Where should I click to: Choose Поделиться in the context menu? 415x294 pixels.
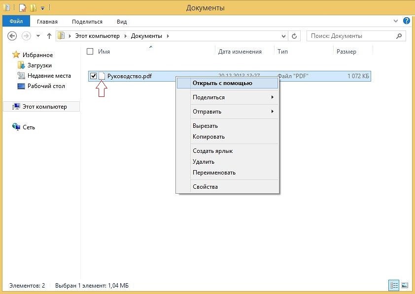click(227, 97)
